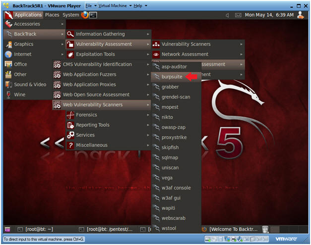Expand Web Application Fuzzers submenu
The width and height of the screenshot is (311, 245).
pos(101,74)
